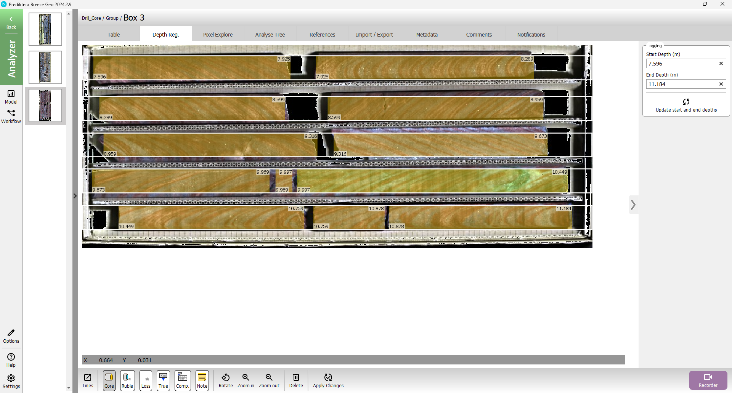The height and width of the screenshot is (393, 732).
Task: Toggle the Core marking tool
Action: point(109,380)
